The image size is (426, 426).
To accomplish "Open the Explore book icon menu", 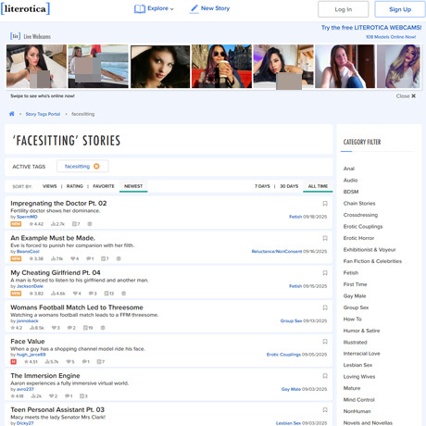I will [140, 8].
